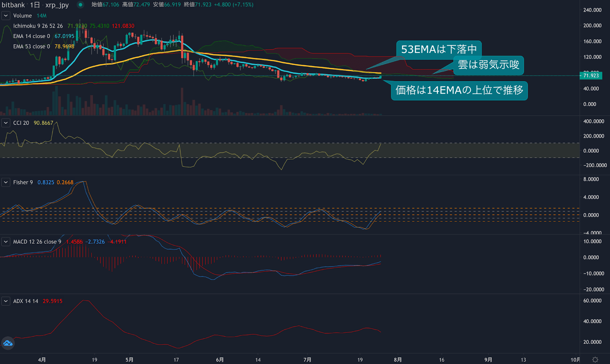The image size is (610, 364).
Task: Toggle the MACD pane collapse arrow
Action: 5,241
